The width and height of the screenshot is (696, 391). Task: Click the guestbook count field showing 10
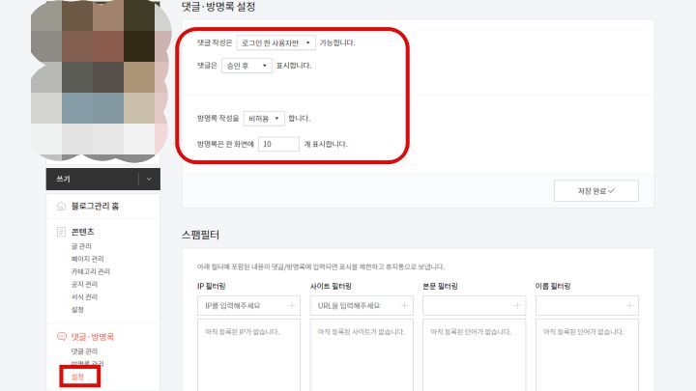point(278,144)
